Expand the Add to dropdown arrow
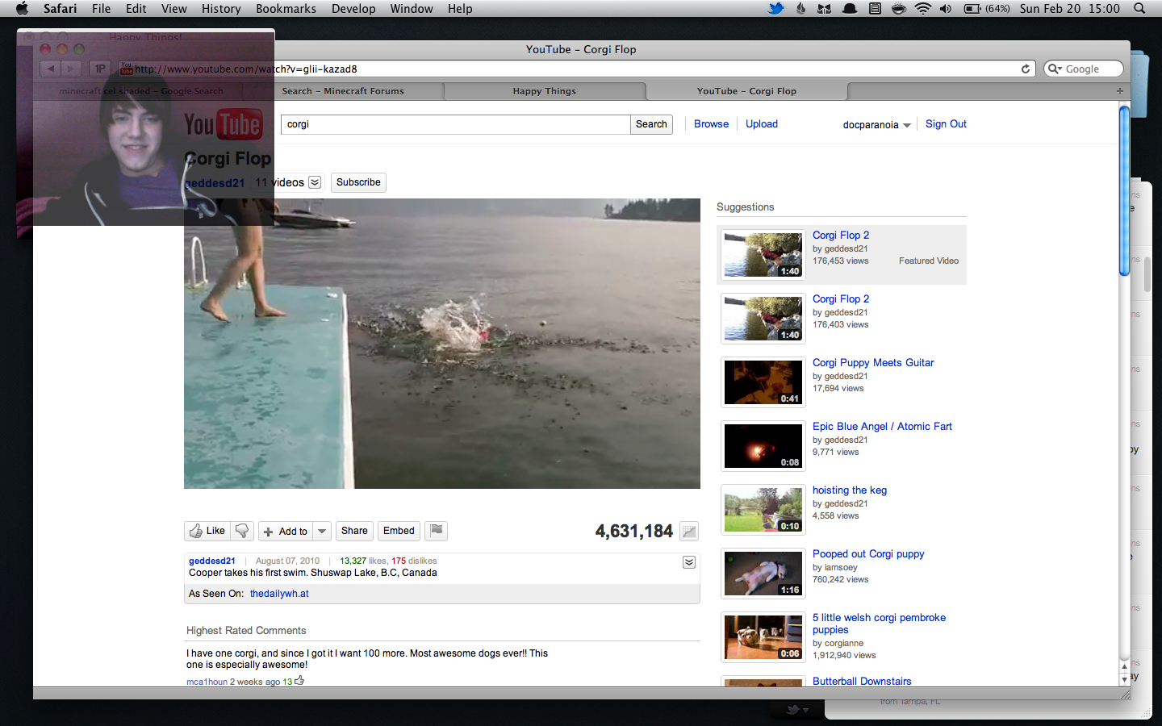Screen dimensions: 1162x726 click(x=322, y=532)
